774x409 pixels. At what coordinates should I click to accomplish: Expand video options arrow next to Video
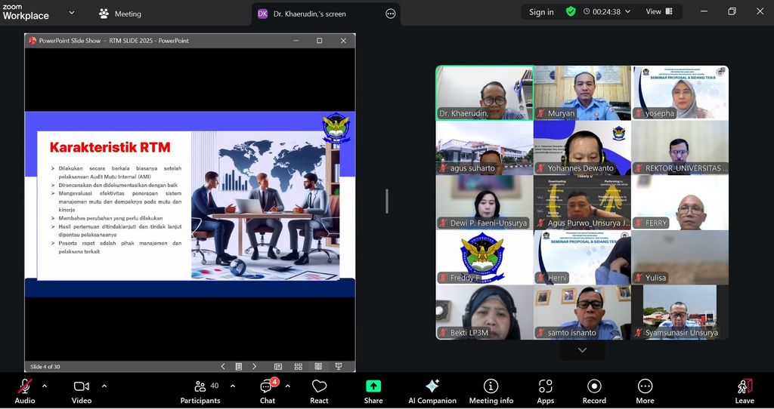(x=104, y=386)
